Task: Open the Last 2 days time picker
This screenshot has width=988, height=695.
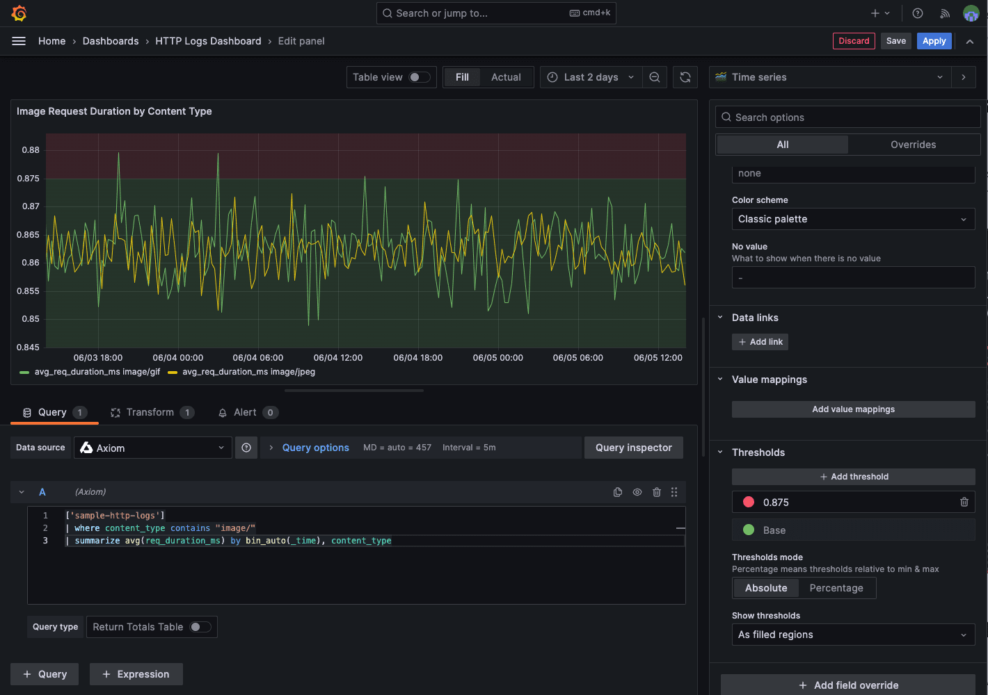Action: click(x=591, y=77)
